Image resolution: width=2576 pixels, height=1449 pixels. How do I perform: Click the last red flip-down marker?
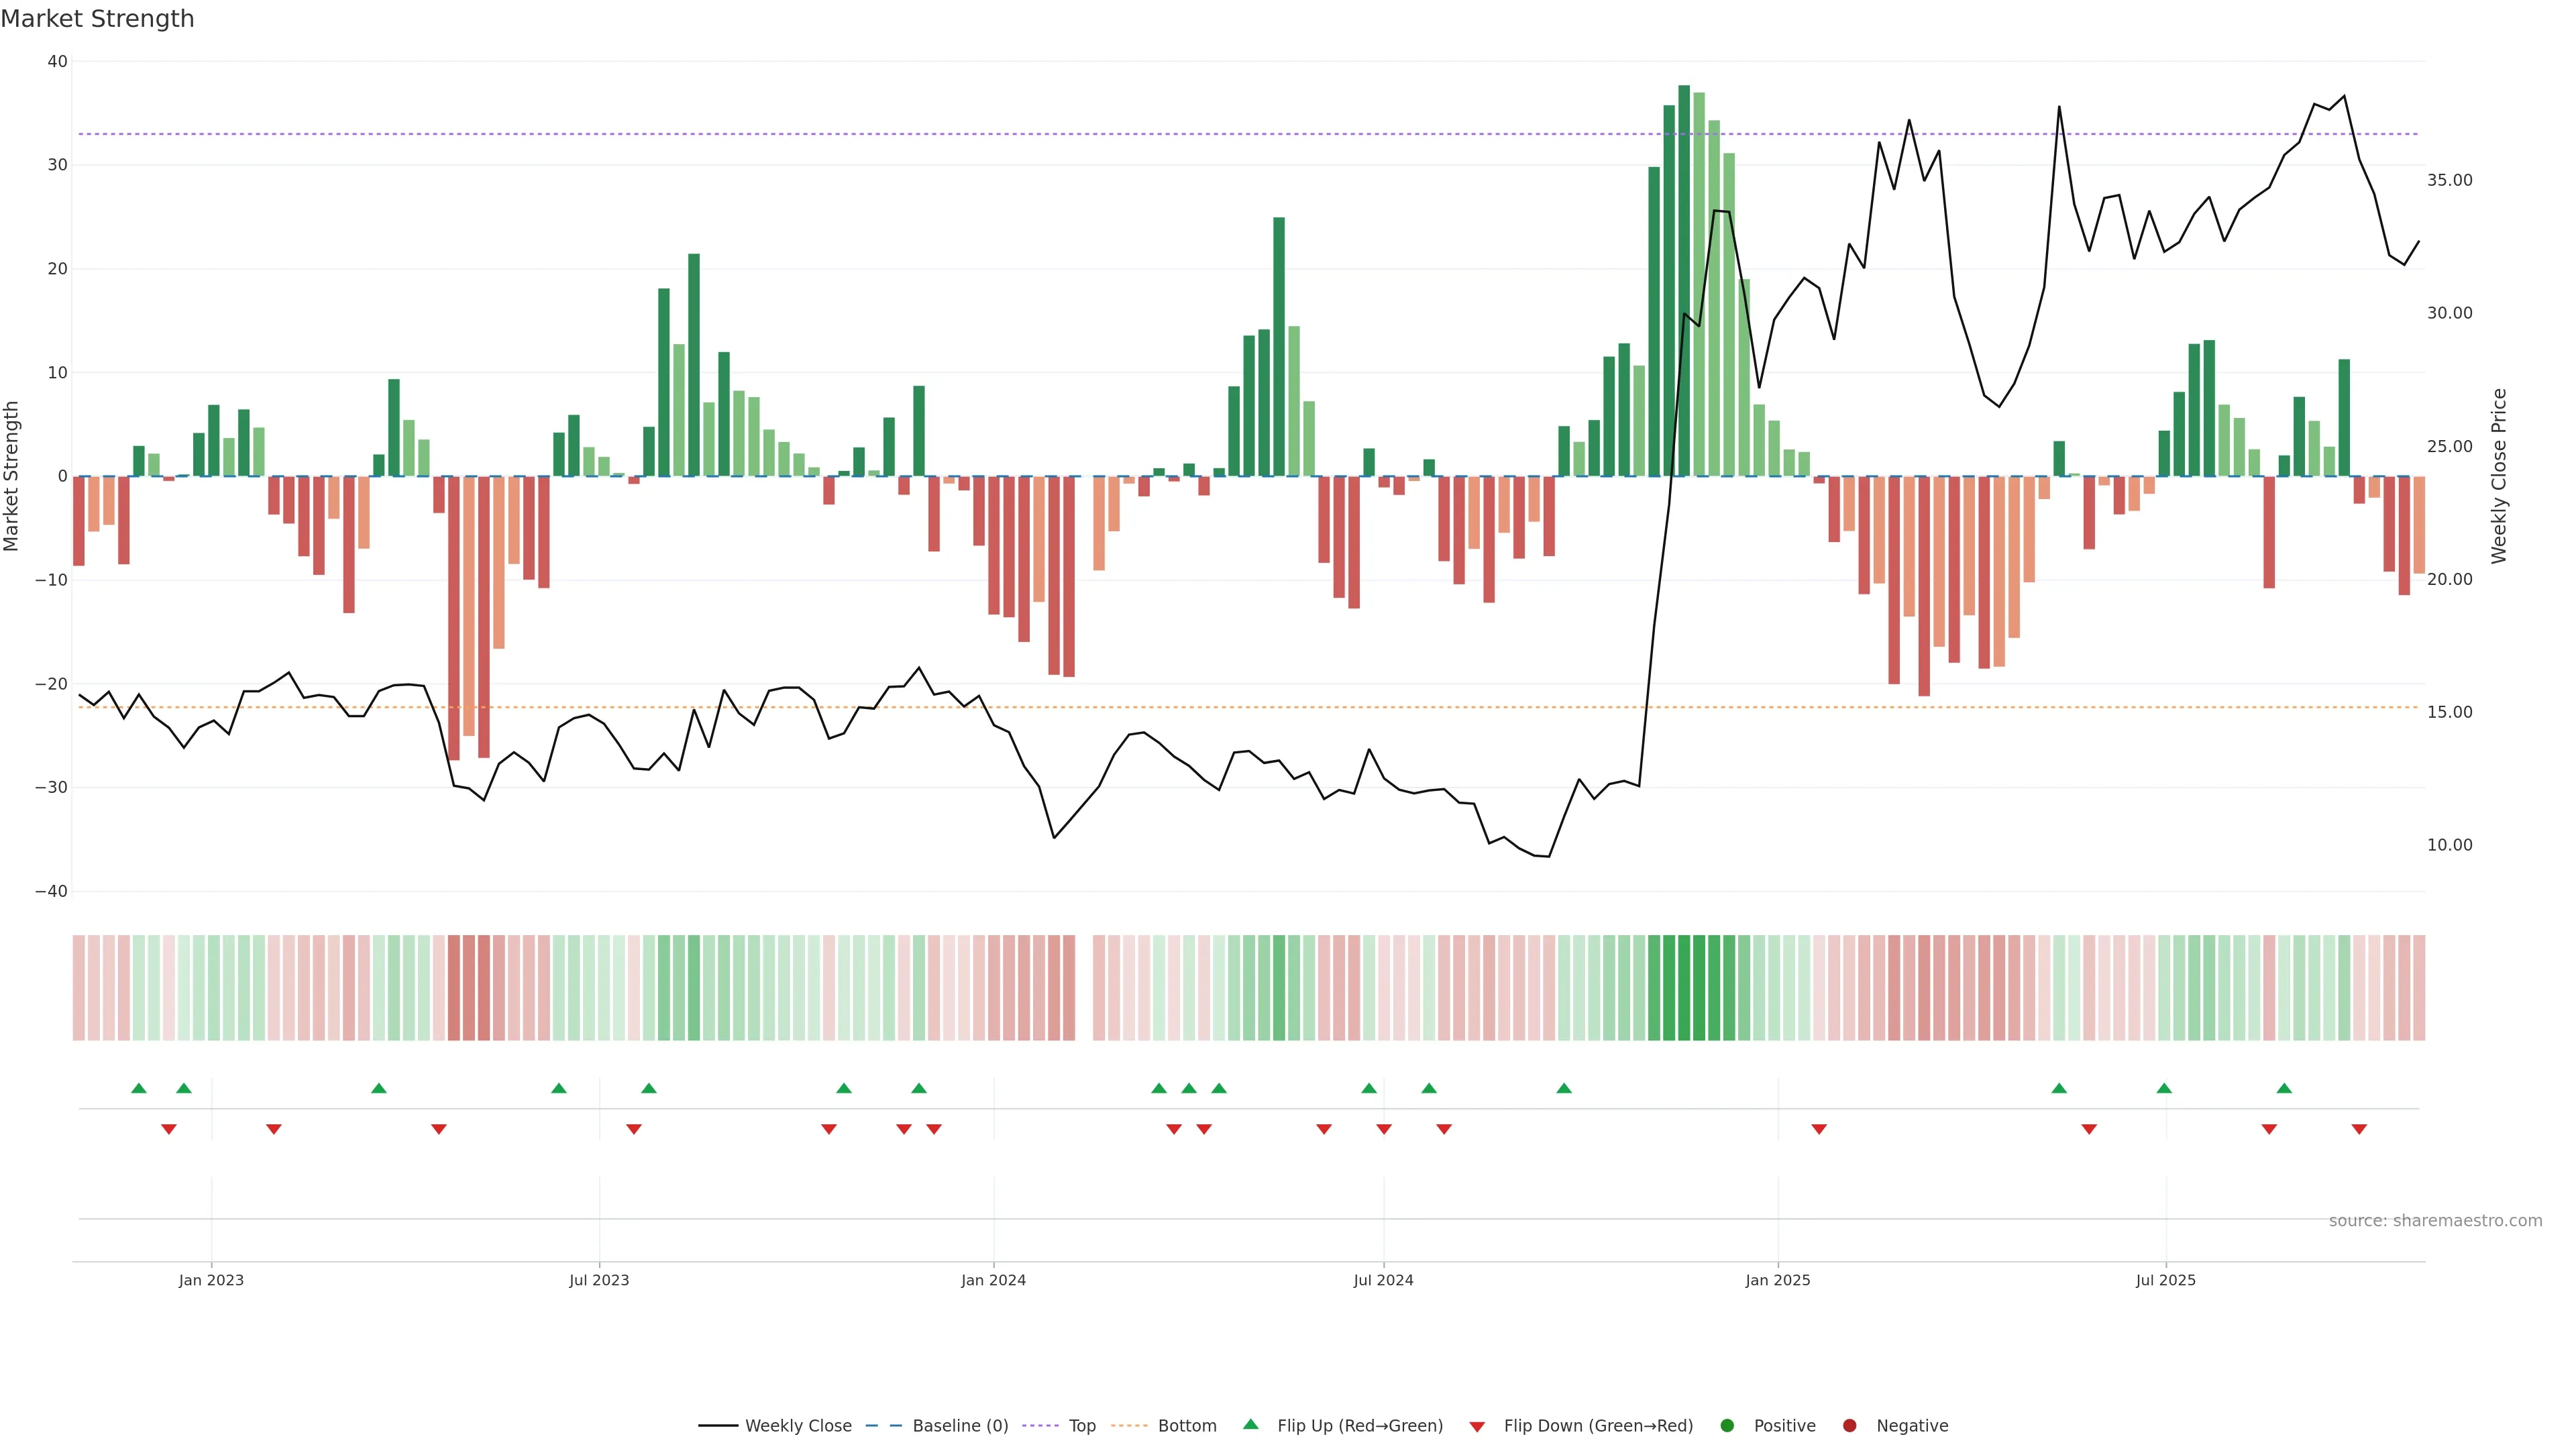pos(2359,1129)
